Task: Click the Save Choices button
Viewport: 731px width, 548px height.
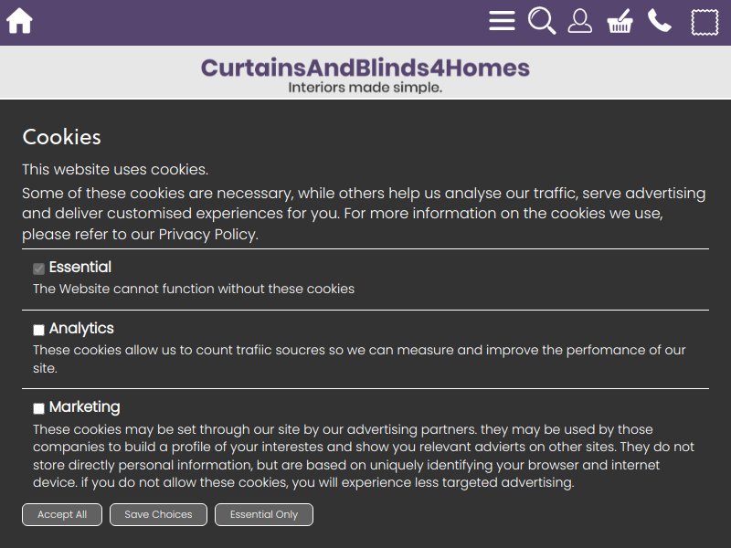Action: click(x=158, y=514)
